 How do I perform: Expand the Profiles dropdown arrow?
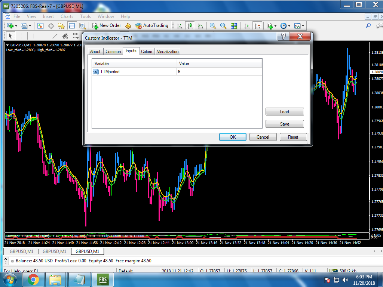30,26
